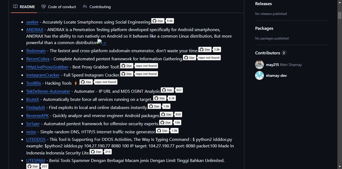Click the Star badge under LITESPAM
342x169 pixels.
coord(33,166)
